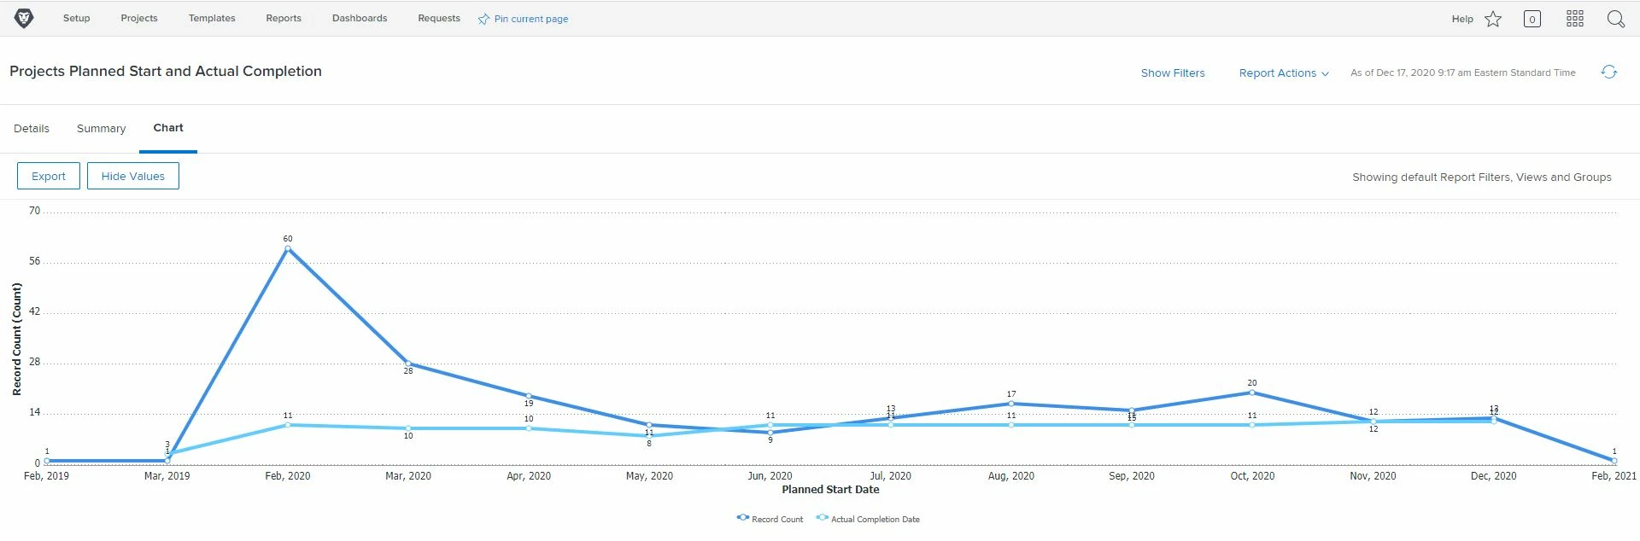
Task: Switch to the Summary tab
Action: [x=101, y=128]
